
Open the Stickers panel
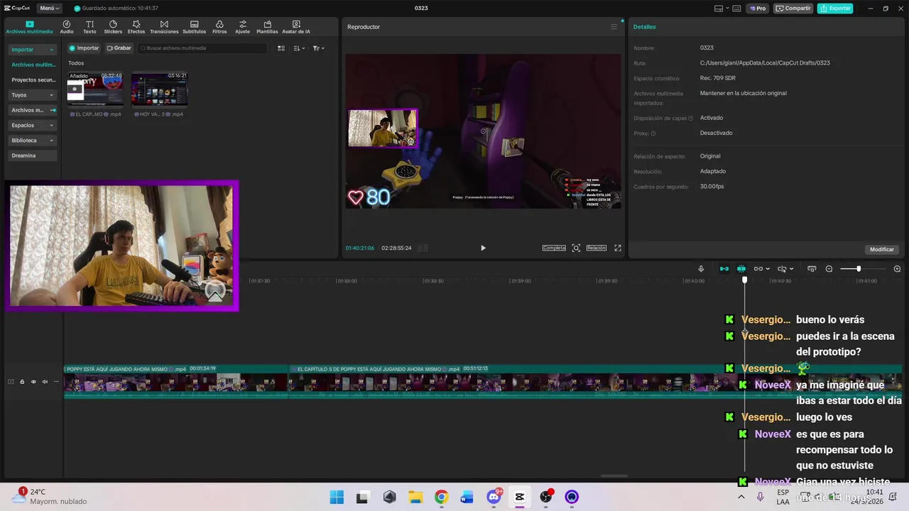pyautogui.click(x=113, y=27)
